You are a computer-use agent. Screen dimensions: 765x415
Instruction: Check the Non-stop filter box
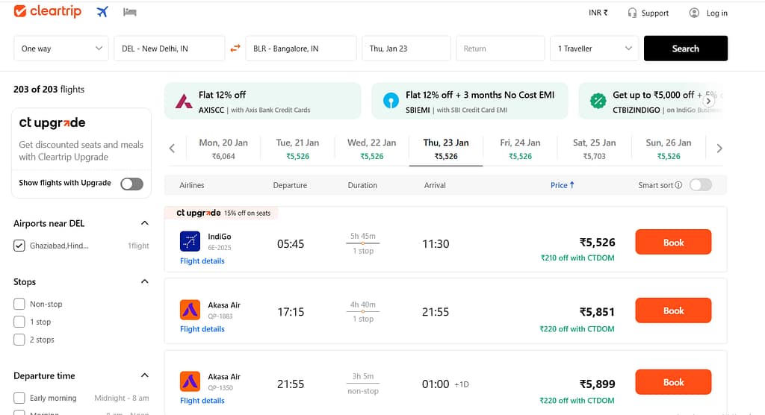19,304
